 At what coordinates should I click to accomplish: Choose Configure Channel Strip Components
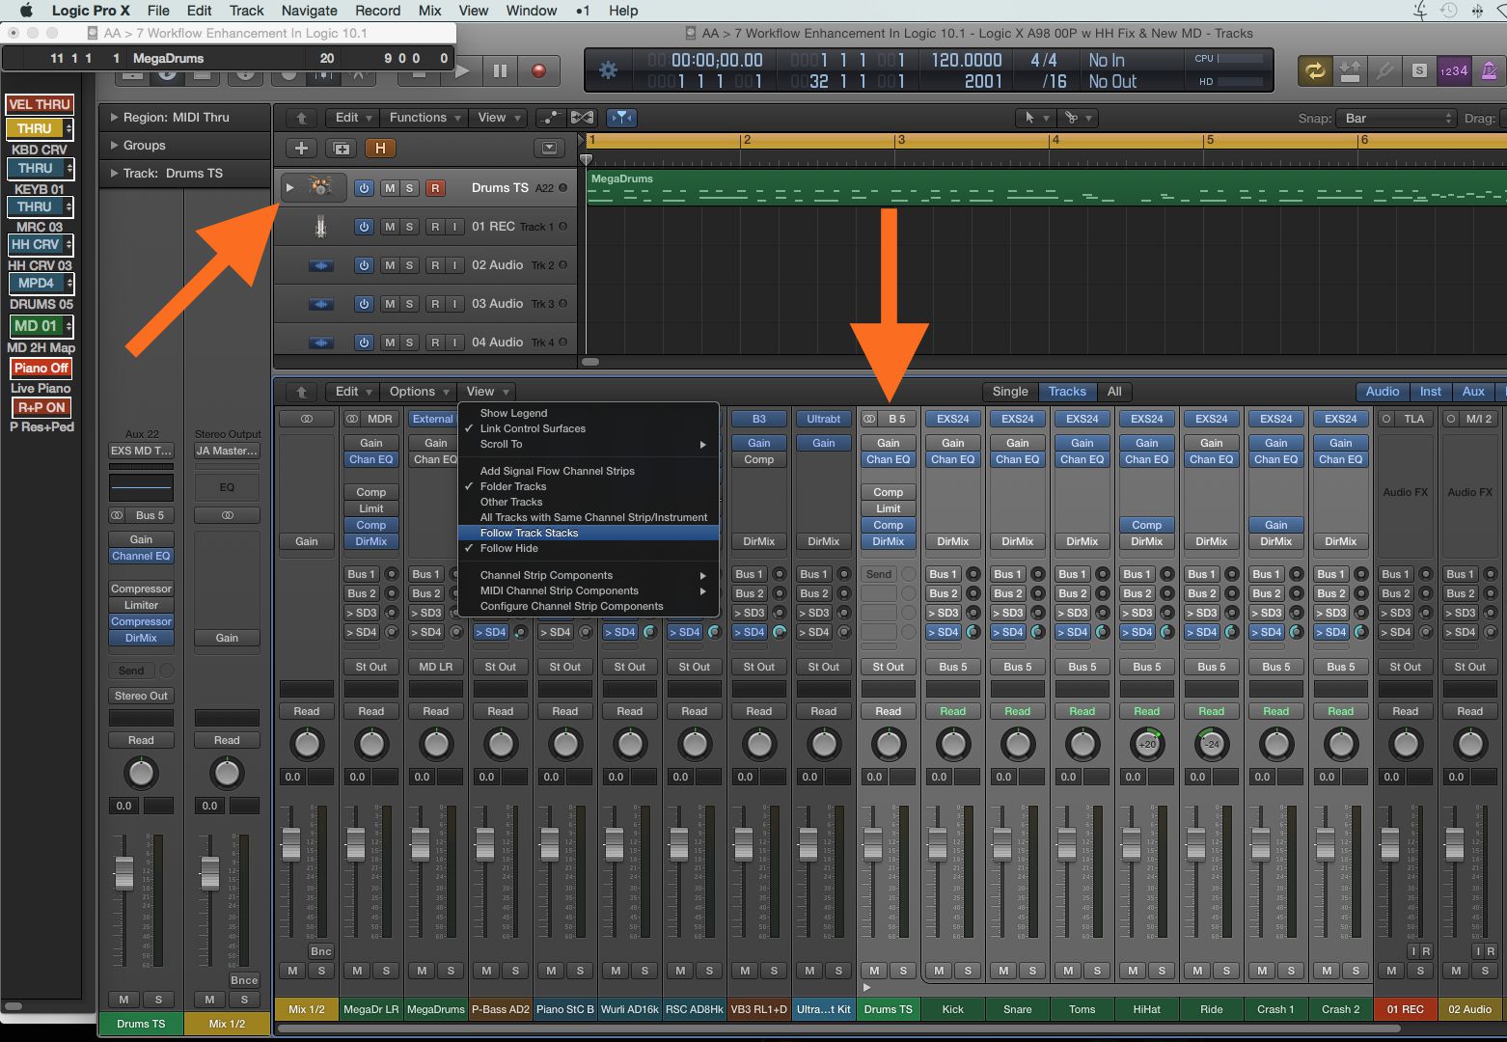pos(589,606)
